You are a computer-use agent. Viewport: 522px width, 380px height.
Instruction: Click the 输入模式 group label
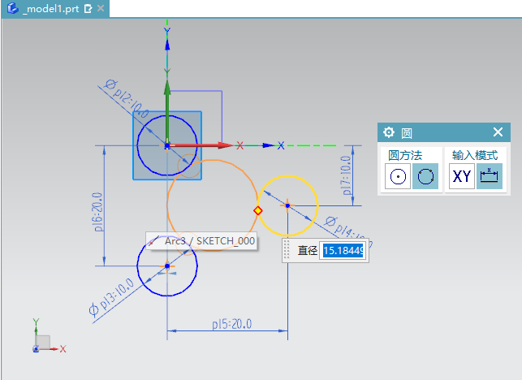[475, 155]
